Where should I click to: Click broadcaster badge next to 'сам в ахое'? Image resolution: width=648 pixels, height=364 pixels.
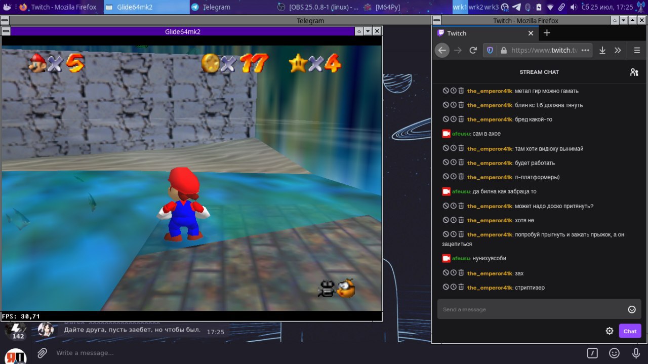[x=446, y=134]
